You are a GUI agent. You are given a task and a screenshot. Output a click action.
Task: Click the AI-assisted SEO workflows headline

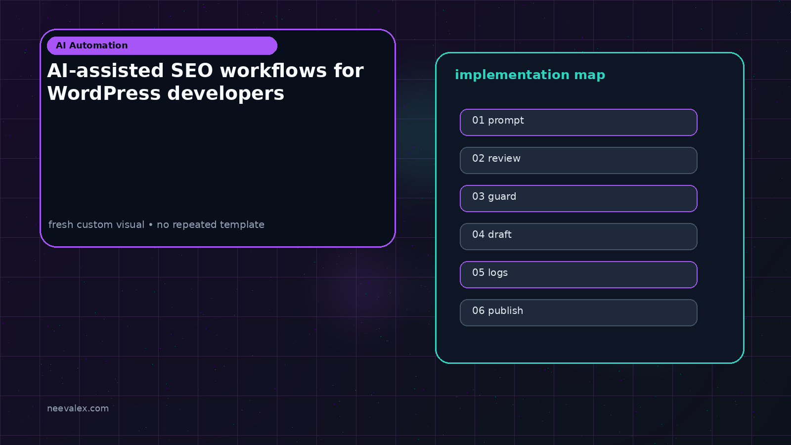(205, 82)
